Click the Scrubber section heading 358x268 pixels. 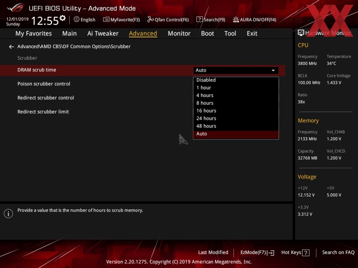tap(27, 58)
